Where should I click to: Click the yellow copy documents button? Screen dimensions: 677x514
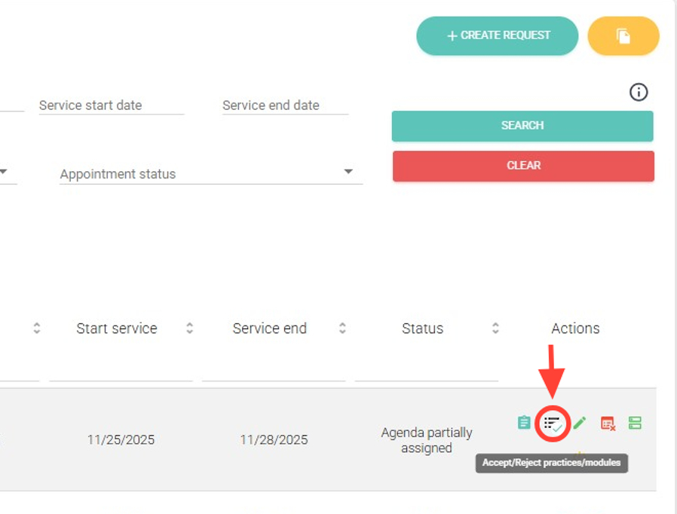[623, 36]
